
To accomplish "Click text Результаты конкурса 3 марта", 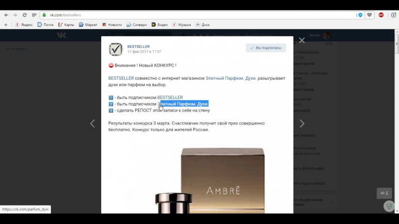I will (140, 123).
